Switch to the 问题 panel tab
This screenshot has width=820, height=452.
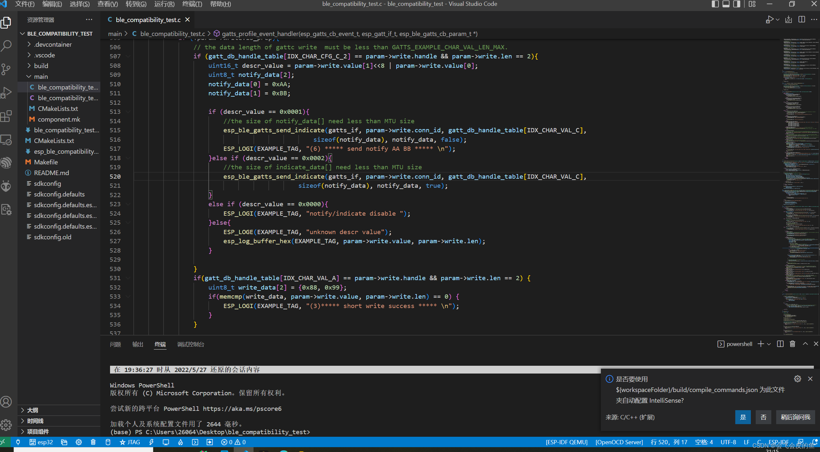point(116,344)
